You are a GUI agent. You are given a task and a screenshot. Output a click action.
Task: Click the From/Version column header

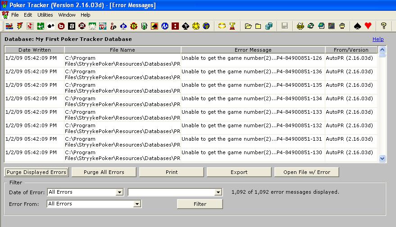point(351,50)
